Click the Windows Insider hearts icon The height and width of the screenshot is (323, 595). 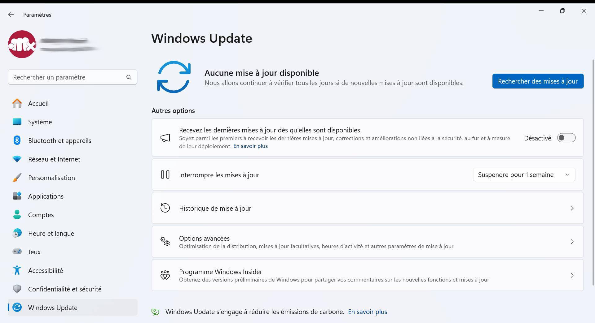165,275
